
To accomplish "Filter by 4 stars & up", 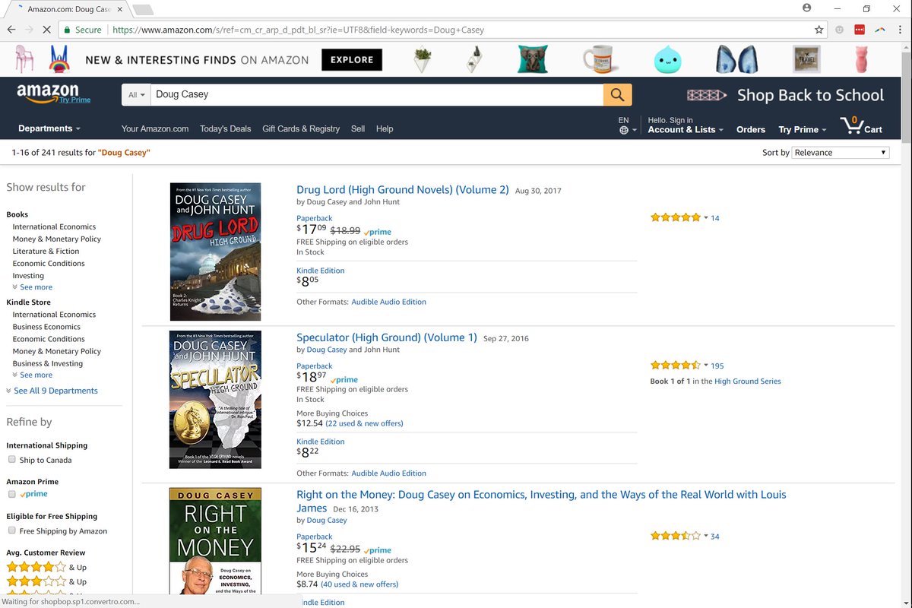I will click(46, 567).
